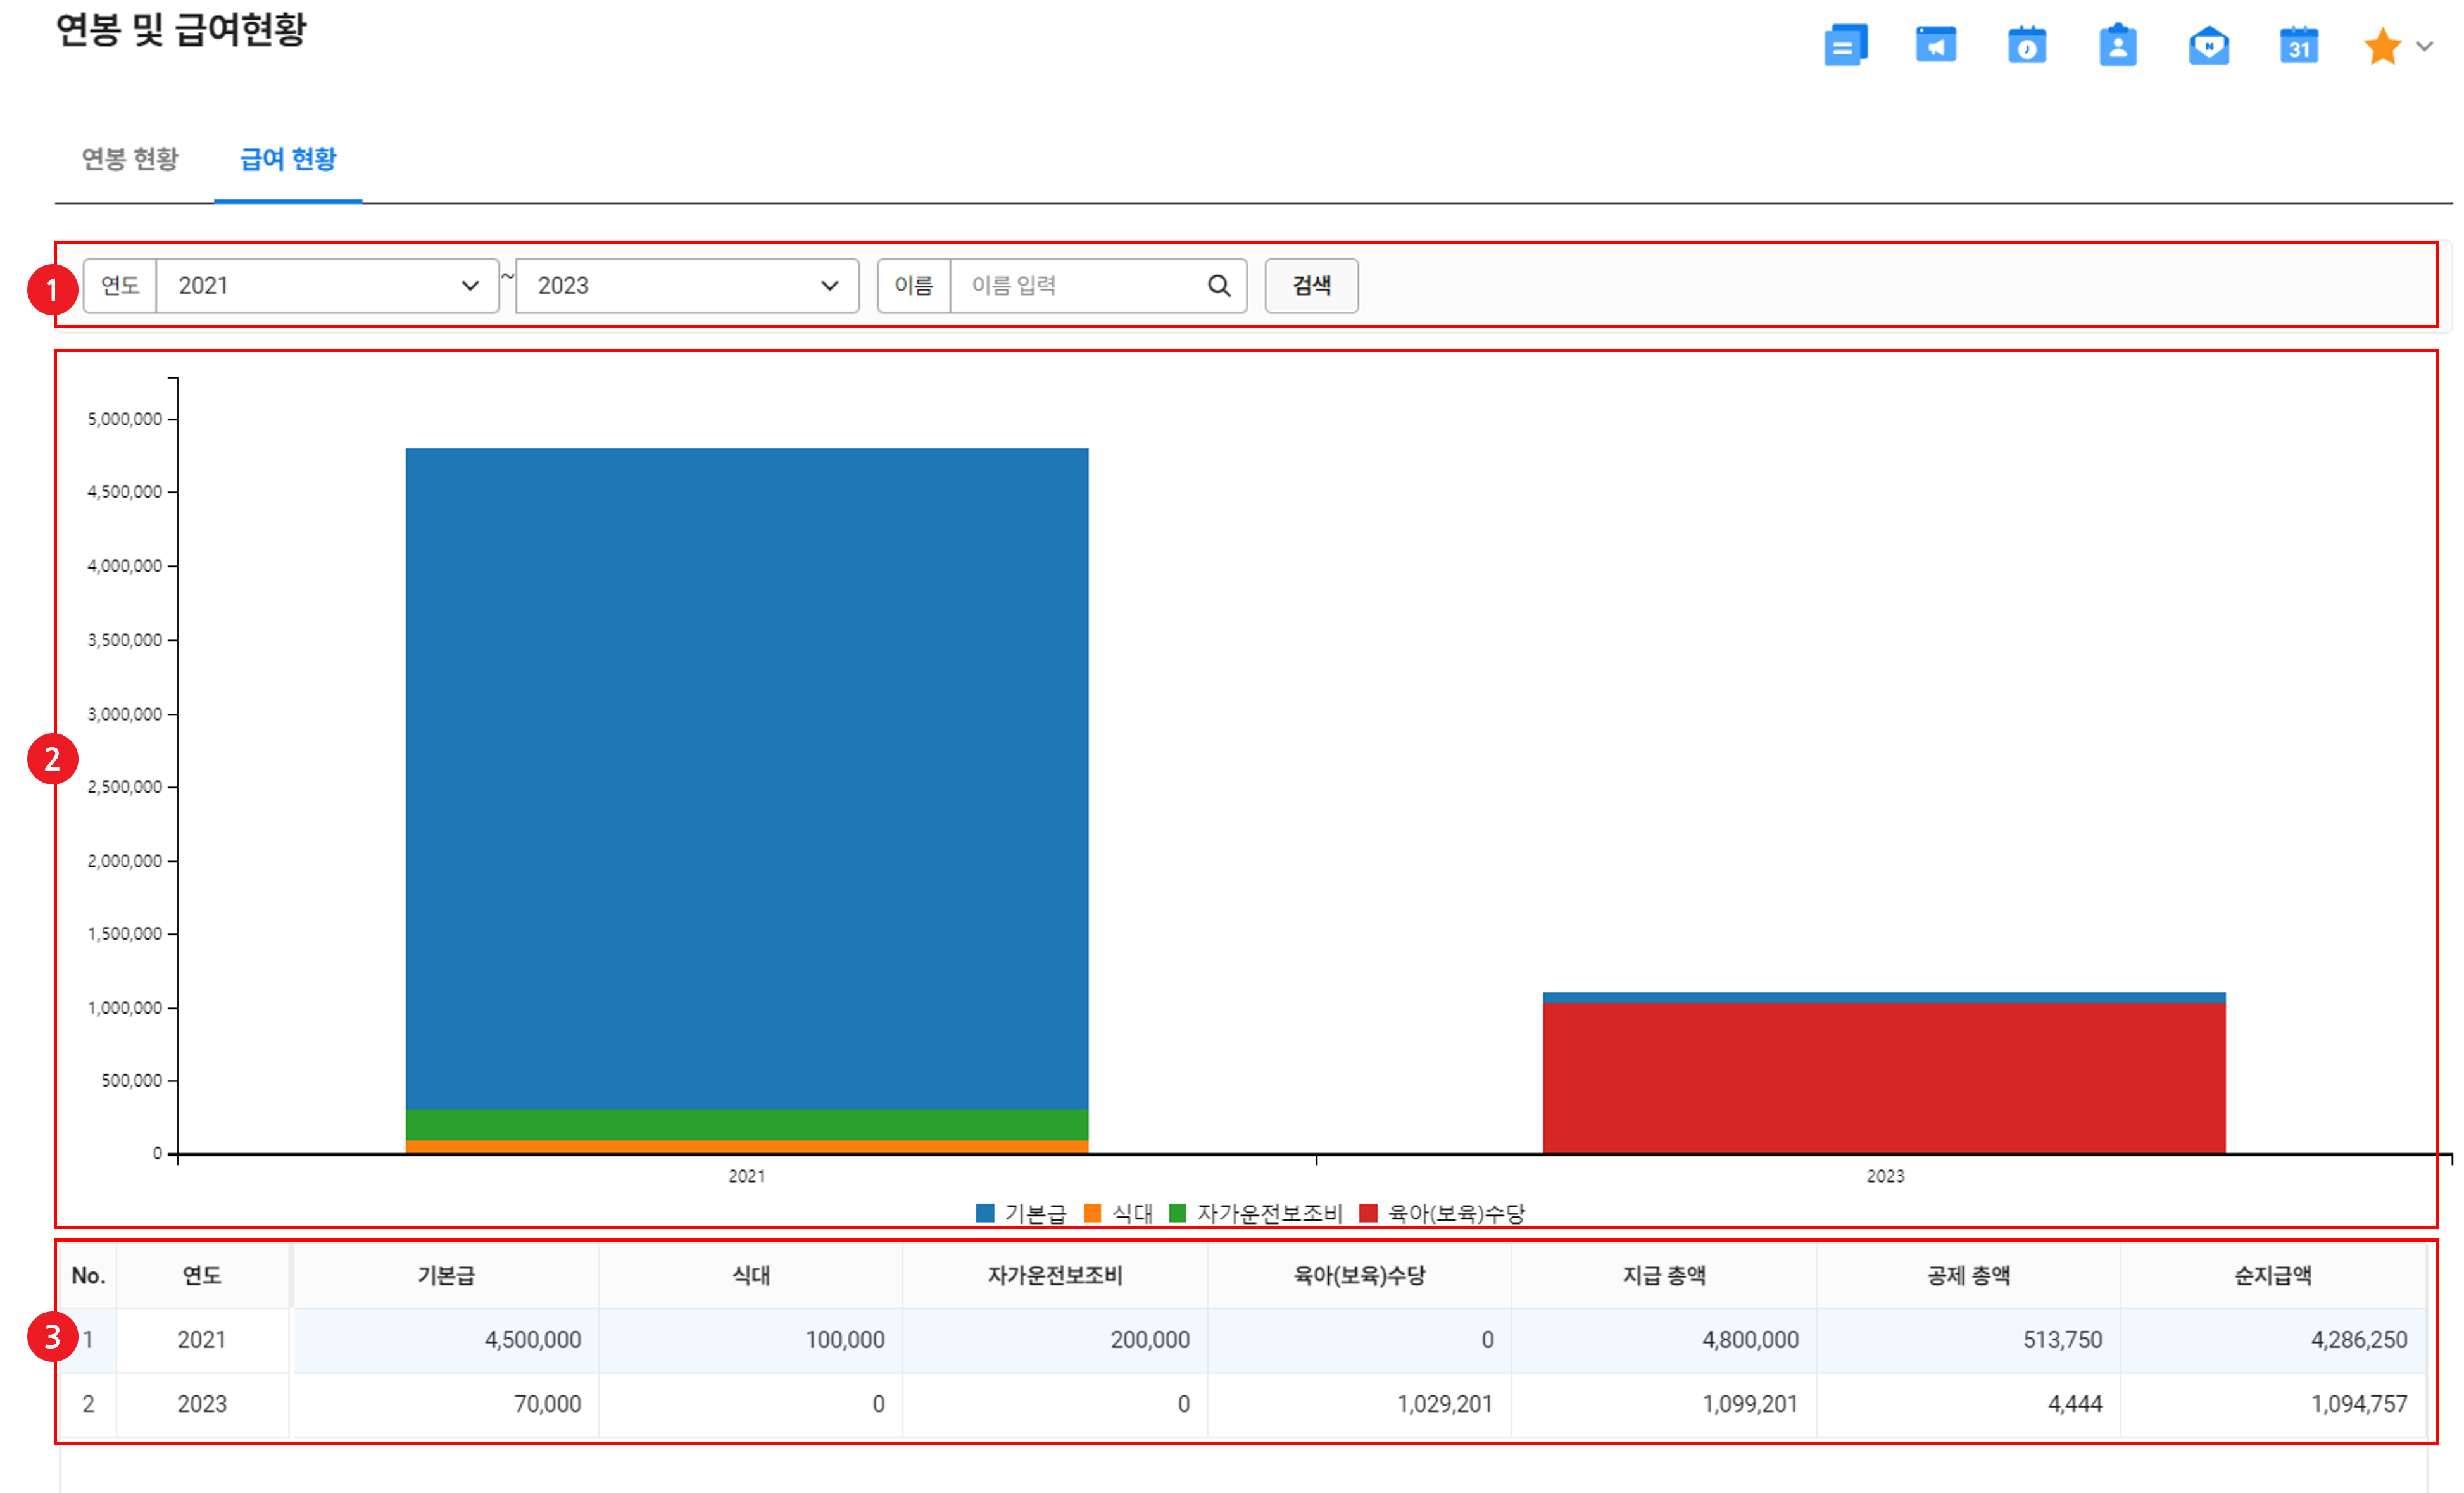Viewport: 2464px width, 1493px height.
Task: Click the red 육아(보육)수당 bar for 2023
Action: tap(1884, 1078)
